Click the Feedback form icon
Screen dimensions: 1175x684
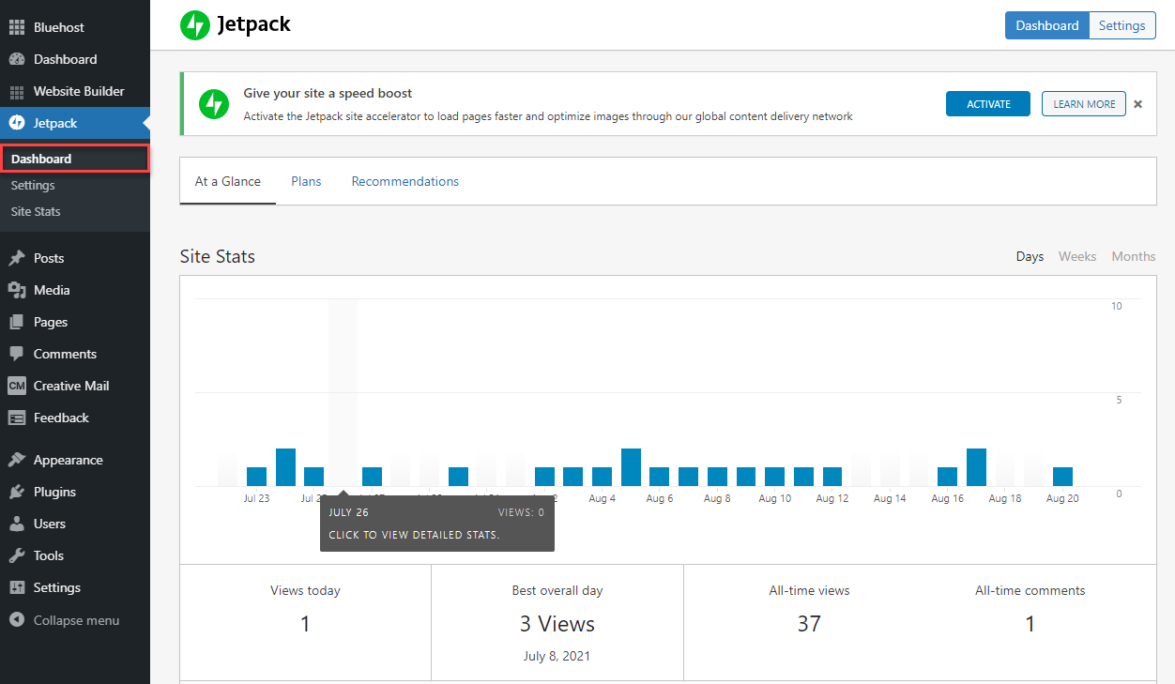pyautogui.click(x=16, y=418)
